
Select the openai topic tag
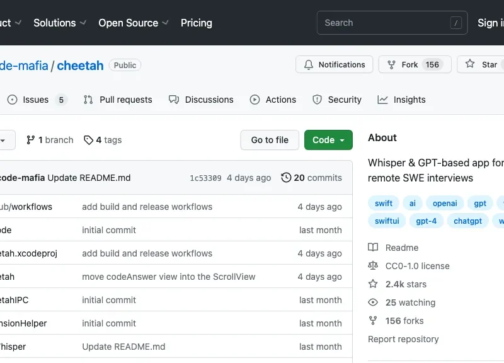pos(445,203)
